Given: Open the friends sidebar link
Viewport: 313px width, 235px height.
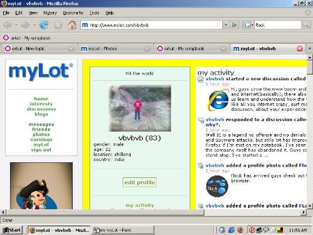Looking at the screenshot, I should [x=41, y=130].
